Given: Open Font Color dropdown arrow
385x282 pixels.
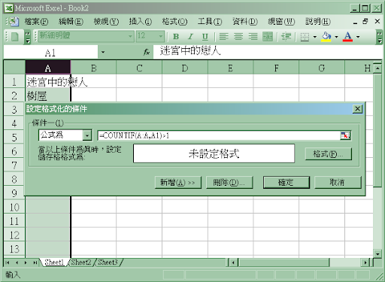Looking at the screenshot, I should (358, 37).
